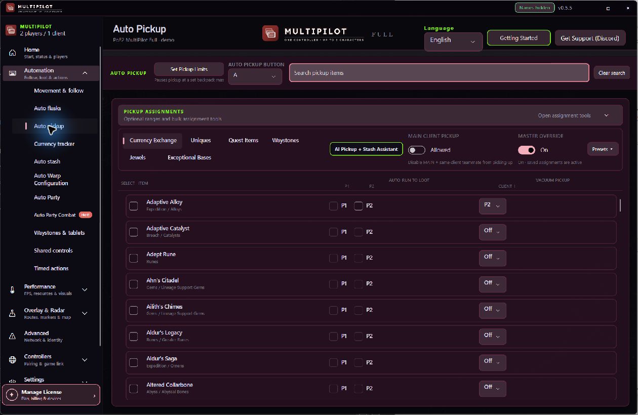Switch to the Jewels tab

click(137, 158)
